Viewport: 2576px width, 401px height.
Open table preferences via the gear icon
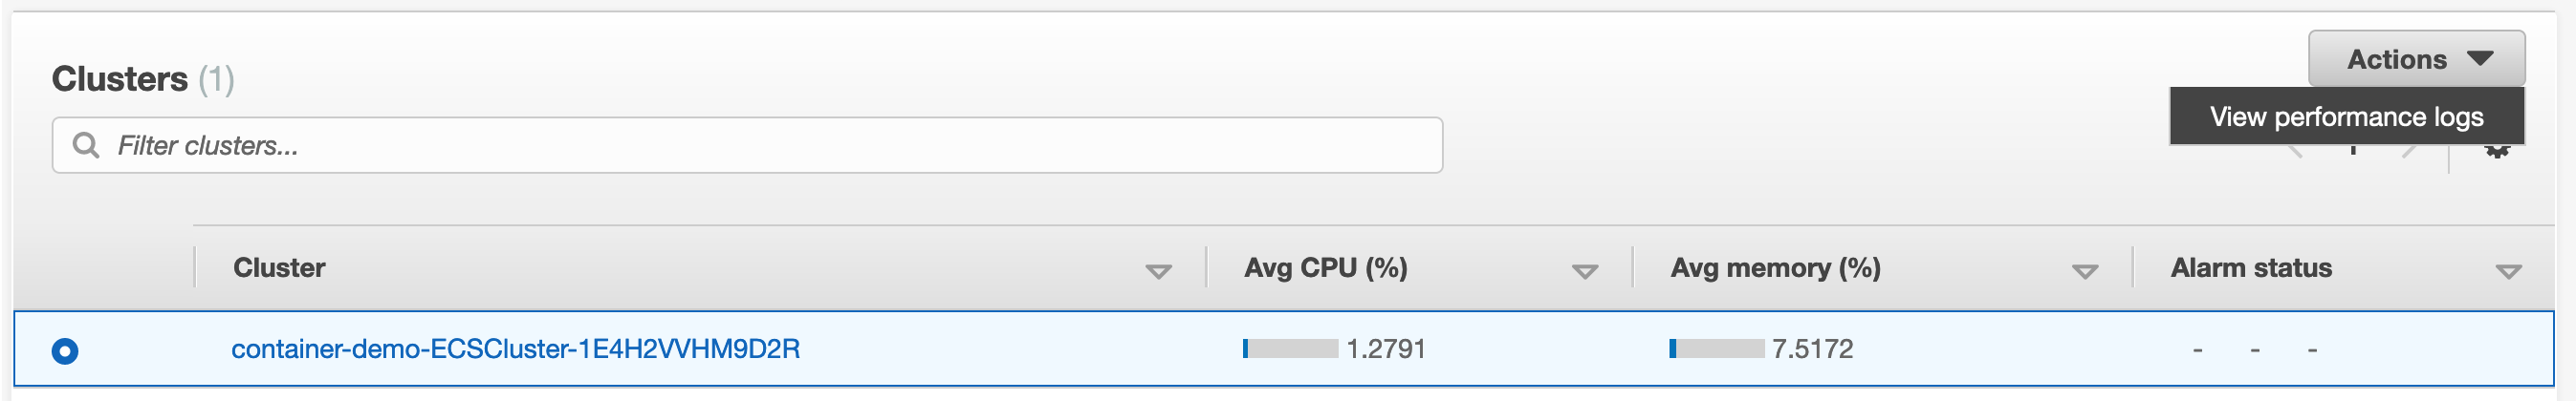[x=2497, y=152]
